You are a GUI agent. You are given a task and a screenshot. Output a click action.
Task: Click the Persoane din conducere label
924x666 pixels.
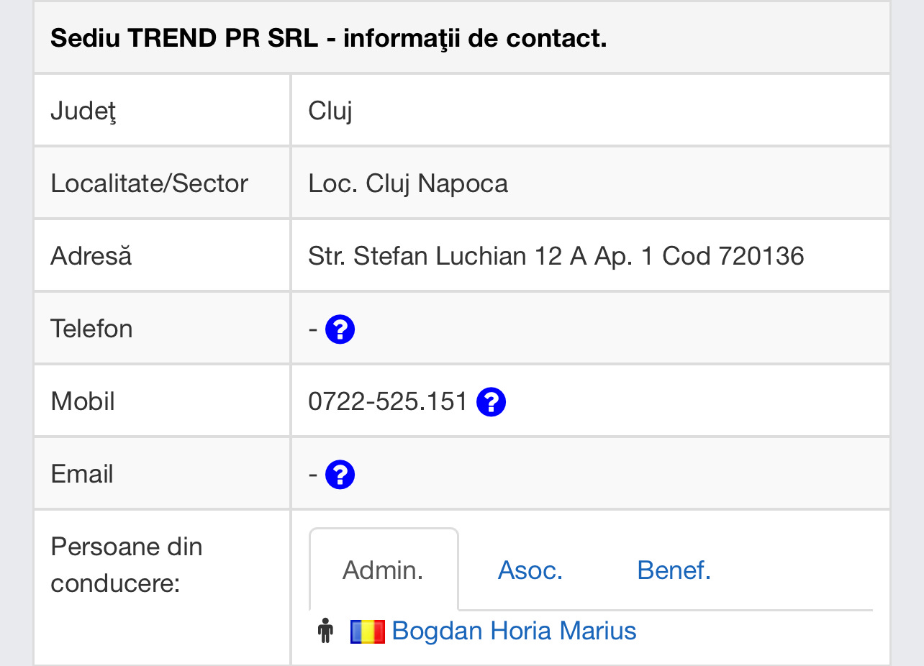pos(127,565)
